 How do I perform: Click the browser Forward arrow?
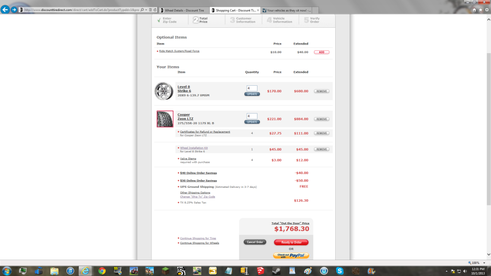(14, 10)
